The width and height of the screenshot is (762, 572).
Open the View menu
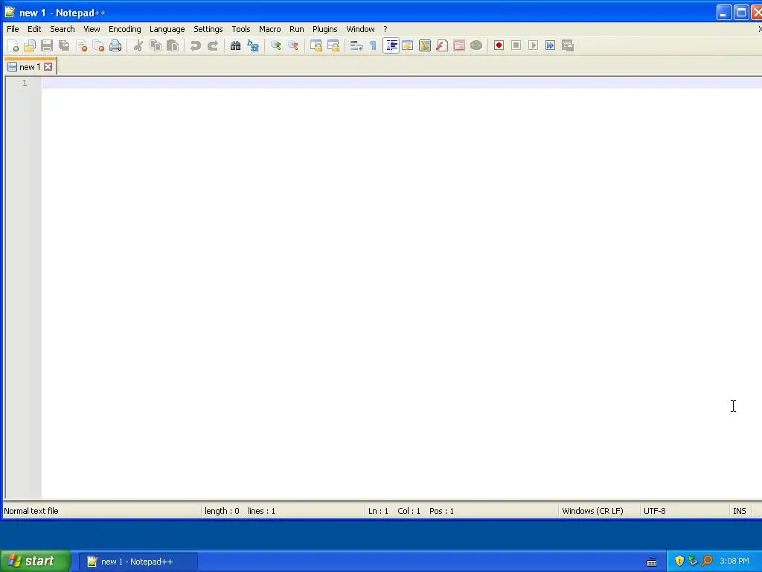pos(92,29)
